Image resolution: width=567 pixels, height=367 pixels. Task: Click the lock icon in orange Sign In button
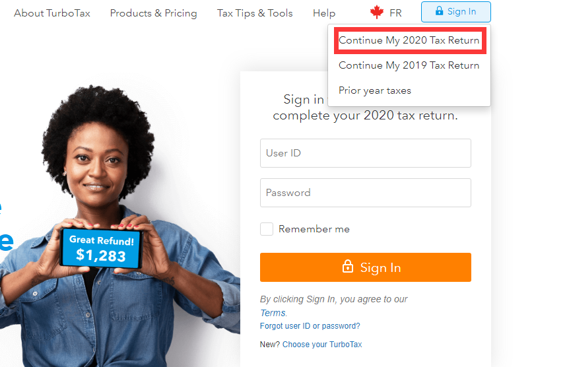[x=347, y=267]
